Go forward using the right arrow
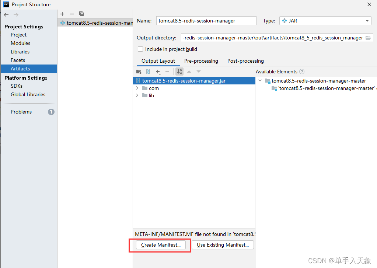The image size is (377, 268). 16,15
